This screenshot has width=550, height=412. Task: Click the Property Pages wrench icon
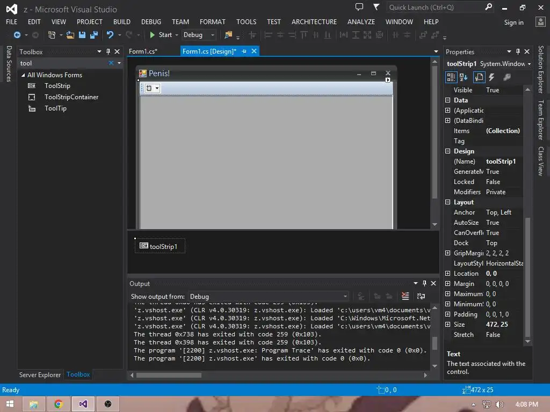click(507, 77)
